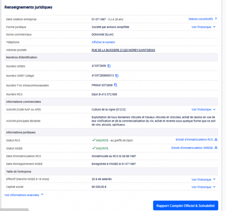The height and width of the screenshot is (211, 226).
Task: Click the Date création entreprise label
Action: pyautogui.click(x=21, y=19)
